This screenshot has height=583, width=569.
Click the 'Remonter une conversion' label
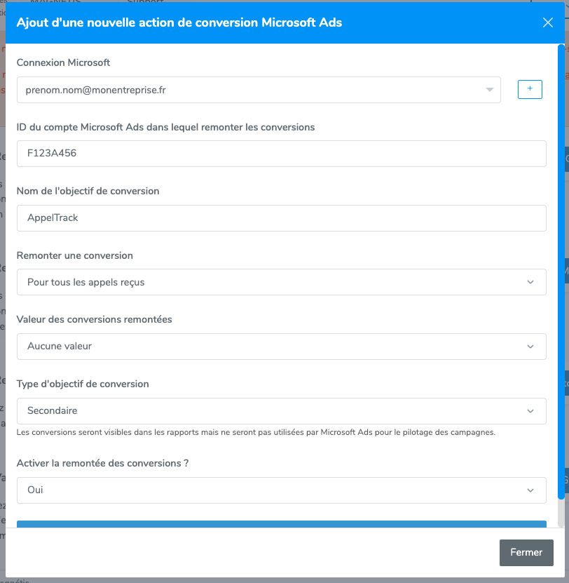74,255
